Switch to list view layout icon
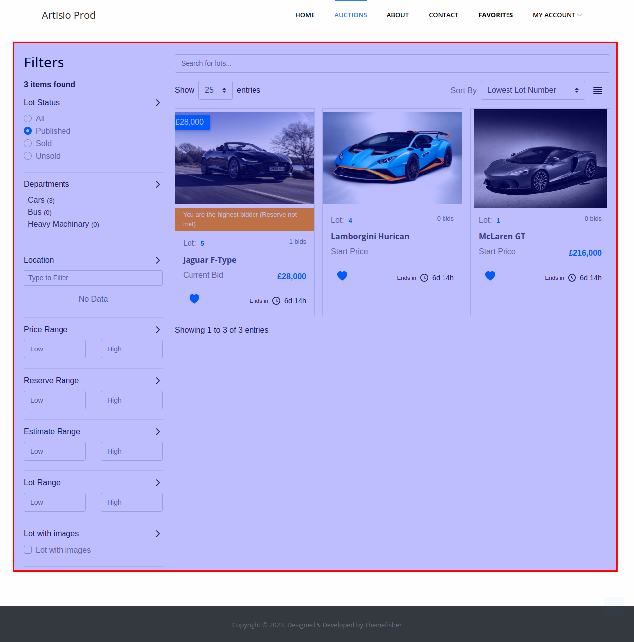Viewport: 634px width, 642px height. point(598,91)
